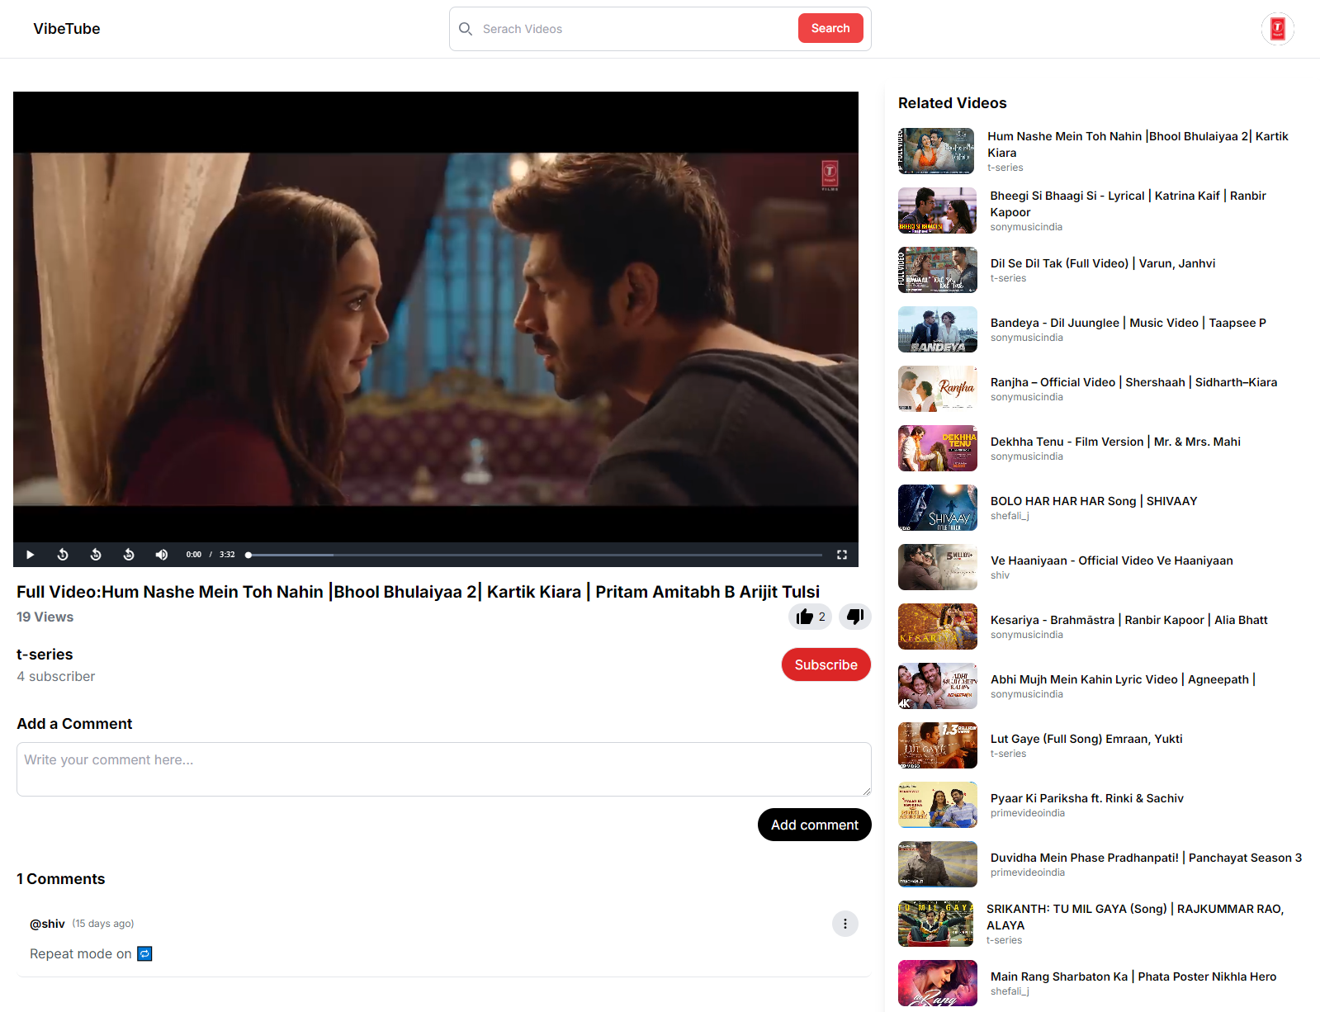
Task: Click 'sonymusicindia' under Kesariya - Brahmāstra
Action: (x=1027, y=635)
